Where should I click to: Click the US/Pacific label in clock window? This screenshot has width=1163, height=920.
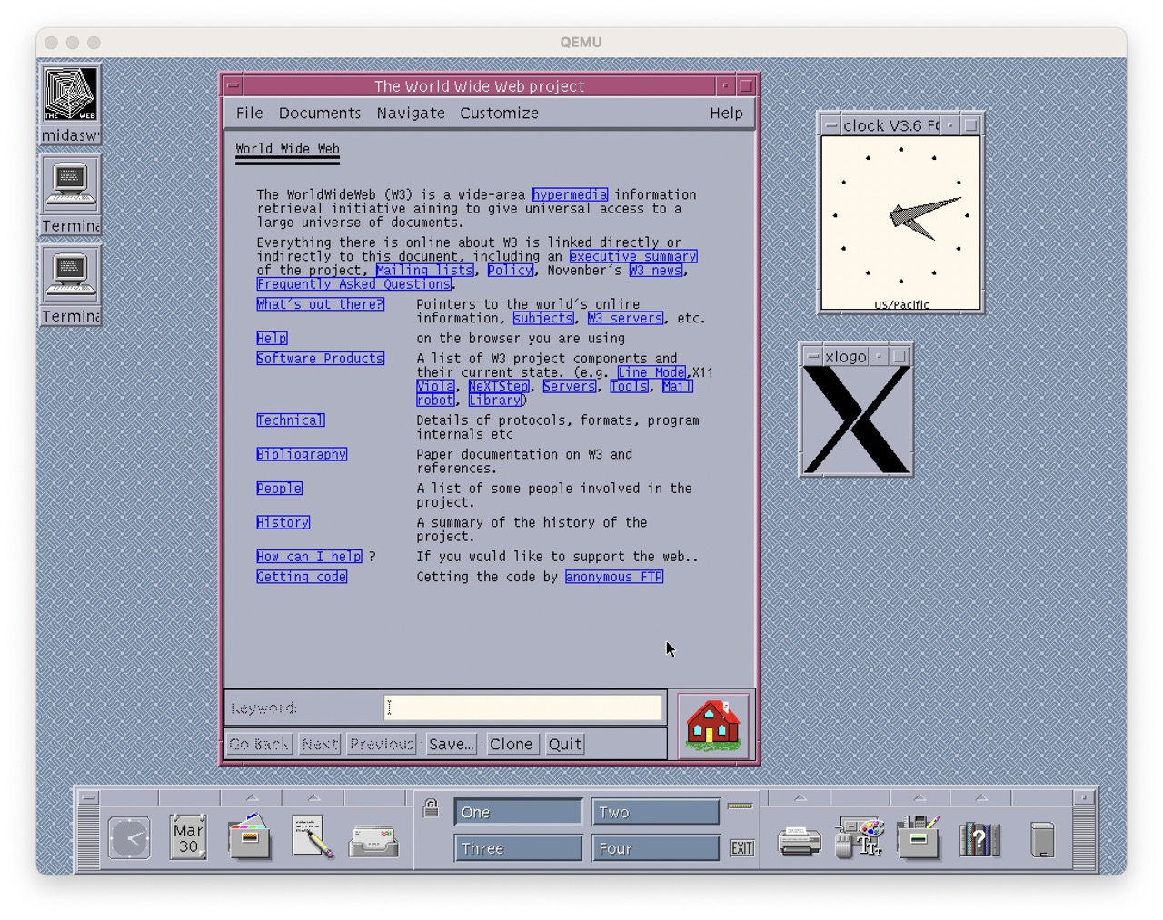(901, 305)
